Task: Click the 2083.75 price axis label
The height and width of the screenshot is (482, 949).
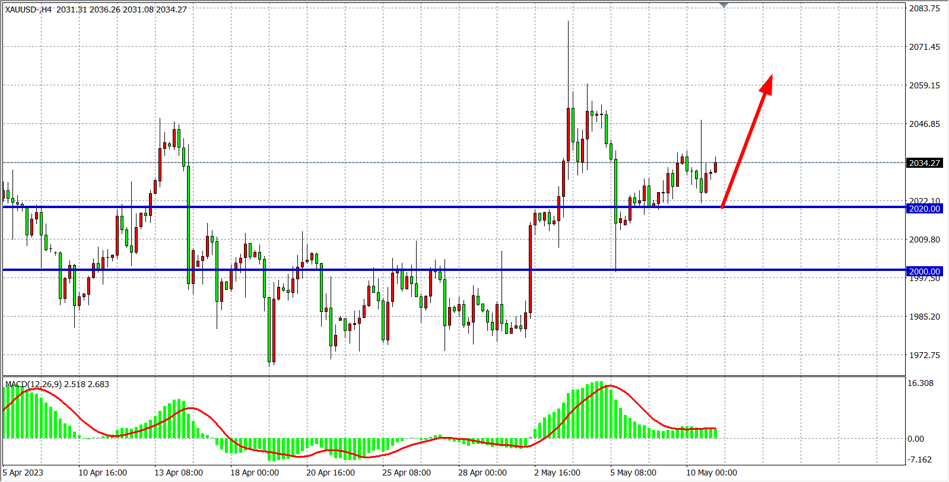Action: pyautogui.click(x=924, y=8)
